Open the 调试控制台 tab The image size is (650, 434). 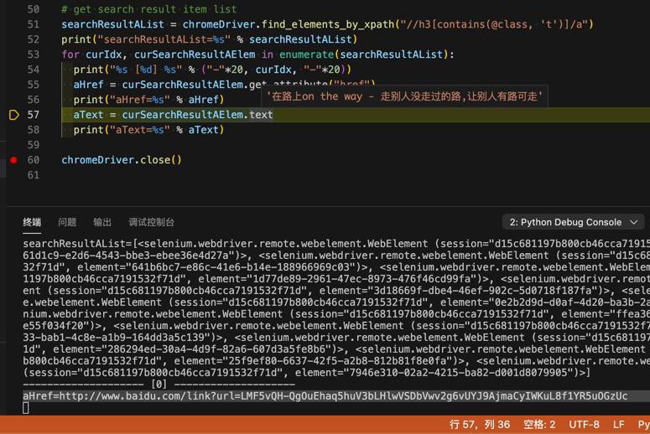(x=151, y=222)
